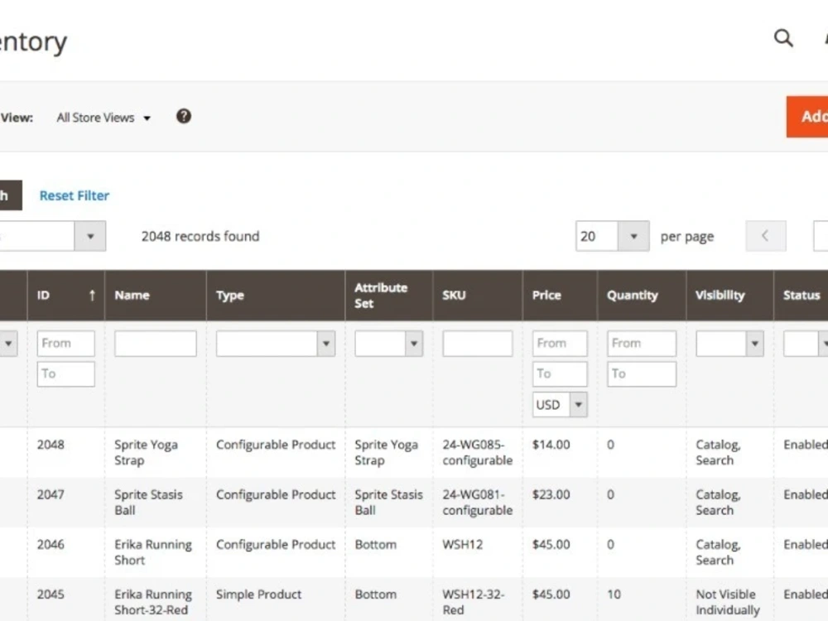
Task: Open the mass-select filter dropdown in first column
Action: 8,344
